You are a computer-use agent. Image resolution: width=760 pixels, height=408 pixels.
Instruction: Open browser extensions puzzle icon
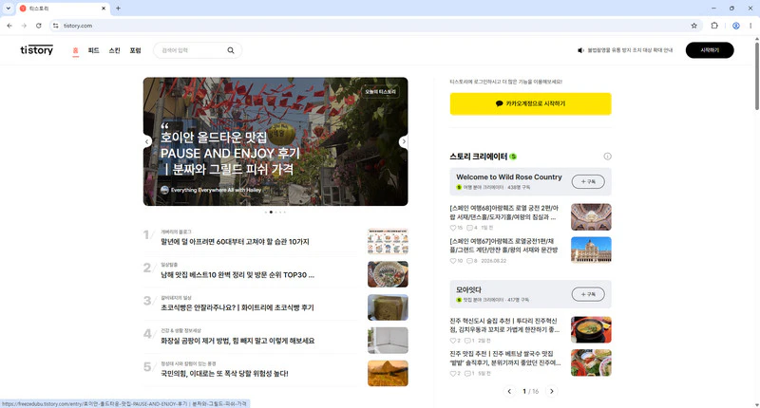pyautogui.click(x=714, y=26)
